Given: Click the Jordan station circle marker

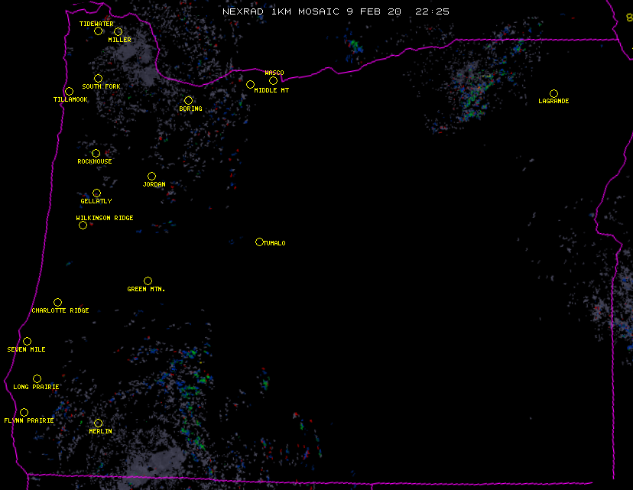Looking at the screenshot, I should 151,176.
